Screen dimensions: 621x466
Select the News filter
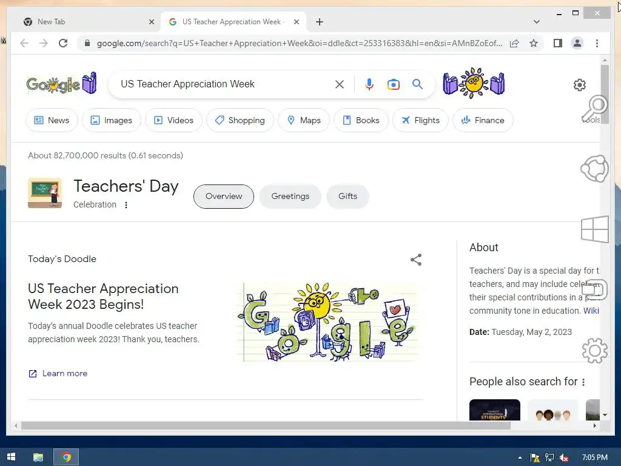[x=52, y=120]
